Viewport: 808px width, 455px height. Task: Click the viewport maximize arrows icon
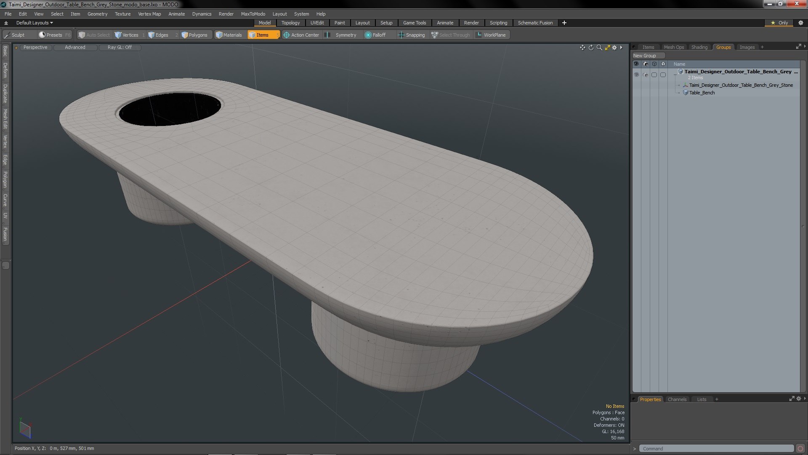coord(607,48)
